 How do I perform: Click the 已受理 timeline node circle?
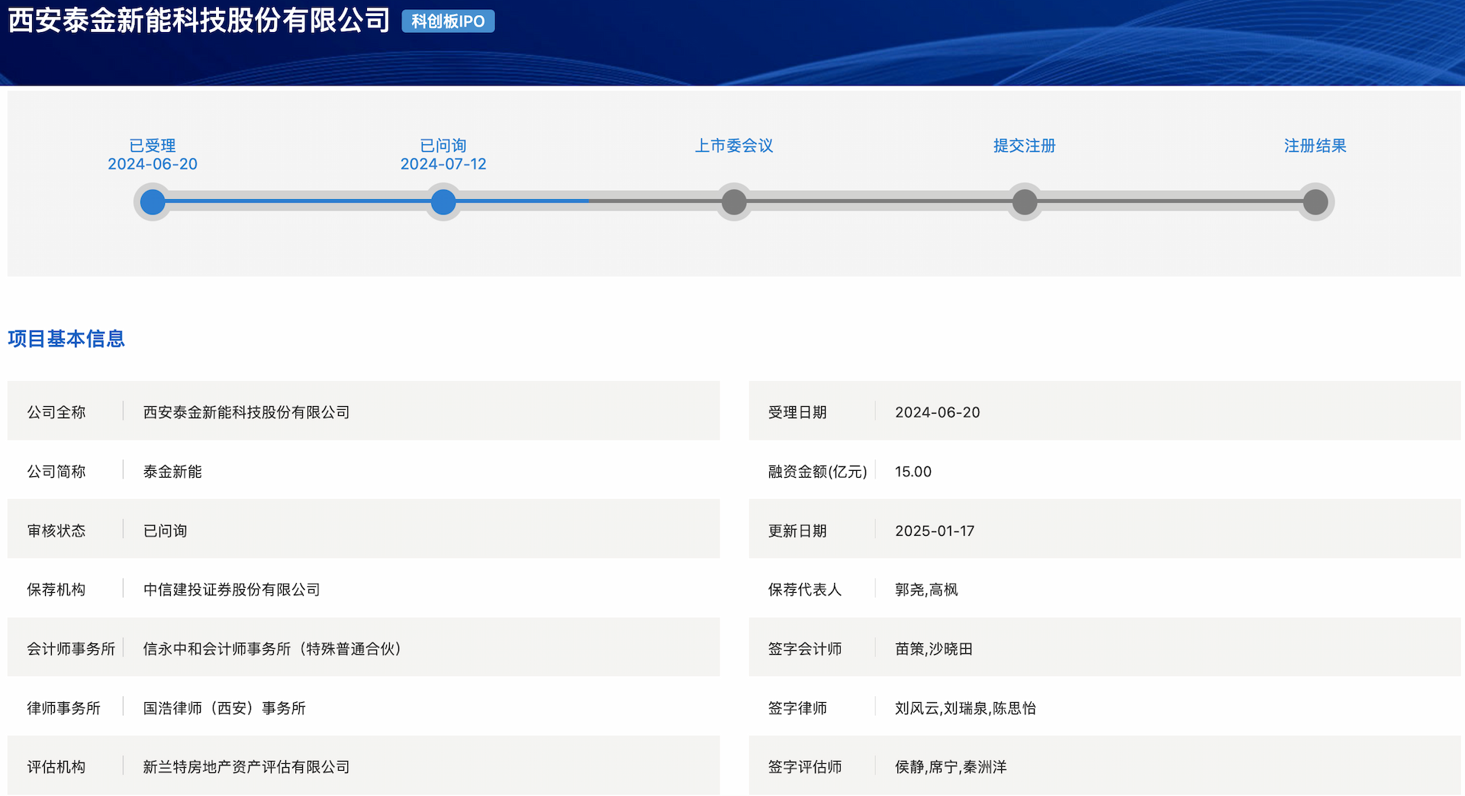coord(153,202)
